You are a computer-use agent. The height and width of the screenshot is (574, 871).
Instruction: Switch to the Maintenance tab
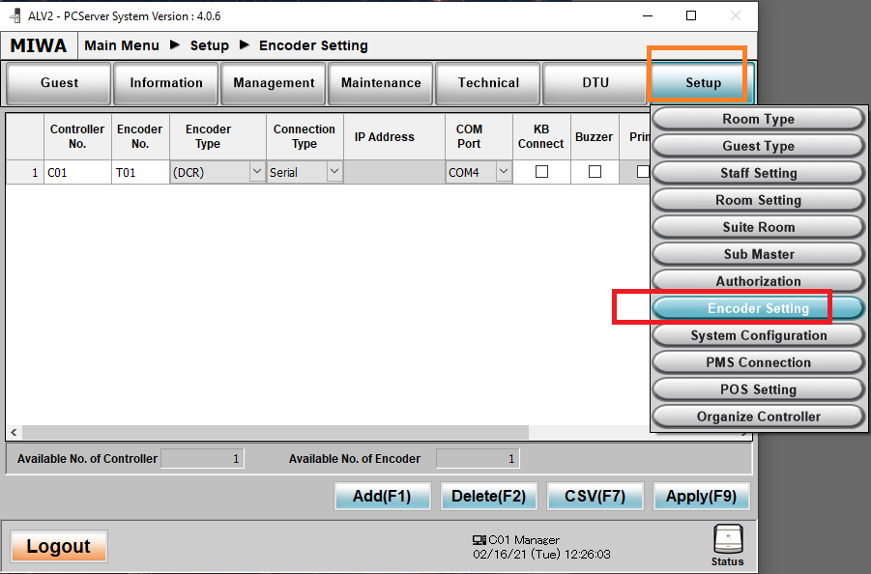coord(381,83)
